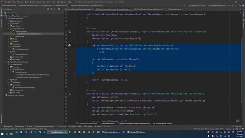
Task: Open the Solution view selector dropdown
Action: pos(10,9)
